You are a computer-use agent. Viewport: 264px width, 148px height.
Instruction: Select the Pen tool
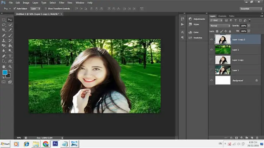pos(4,56)
